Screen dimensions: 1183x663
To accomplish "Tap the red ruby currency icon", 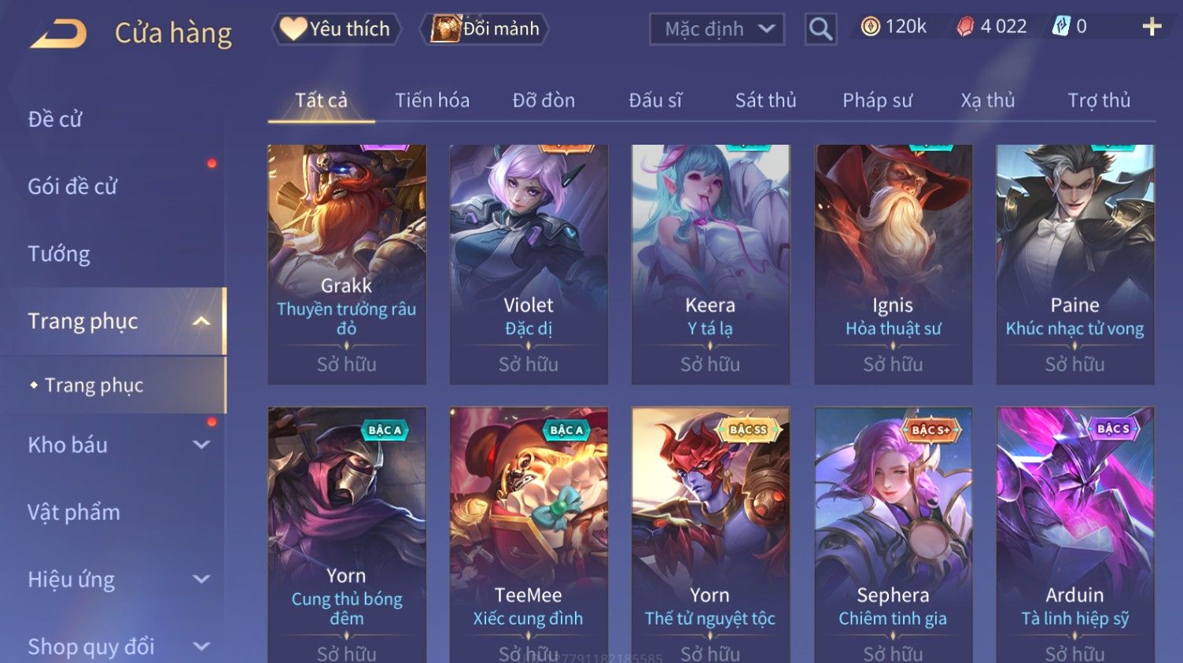I will click(965, 27).
